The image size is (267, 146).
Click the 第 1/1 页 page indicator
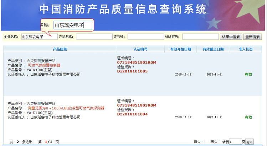point(48,142)
